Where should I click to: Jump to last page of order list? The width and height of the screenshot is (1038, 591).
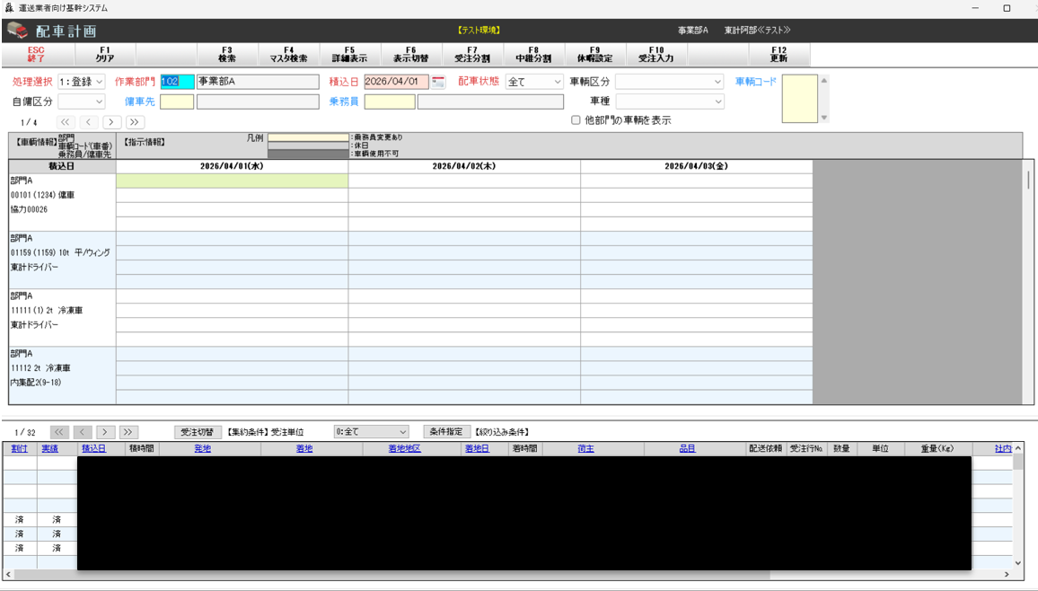pyautogui.click(x=128, y=432)
